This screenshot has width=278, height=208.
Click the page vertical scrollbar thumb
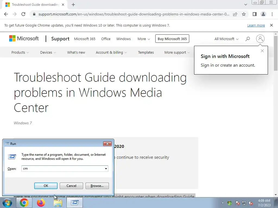276,53
